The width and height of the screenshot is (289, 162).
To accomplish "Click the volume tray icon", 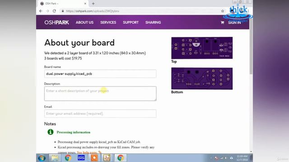I will coord(226,158).
